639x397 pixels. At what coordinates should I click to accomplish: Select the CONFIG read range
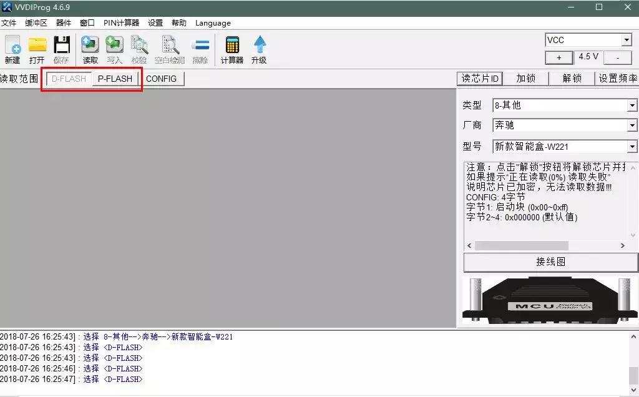162,79
